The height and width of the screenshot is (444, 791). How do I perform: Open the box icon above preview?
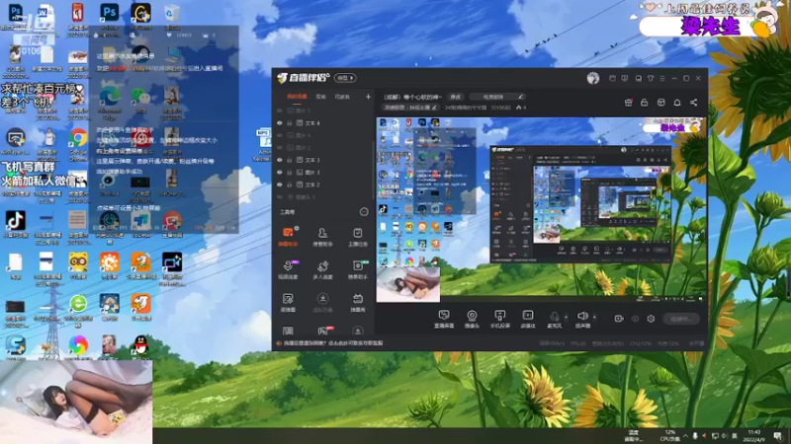(660, 103)
